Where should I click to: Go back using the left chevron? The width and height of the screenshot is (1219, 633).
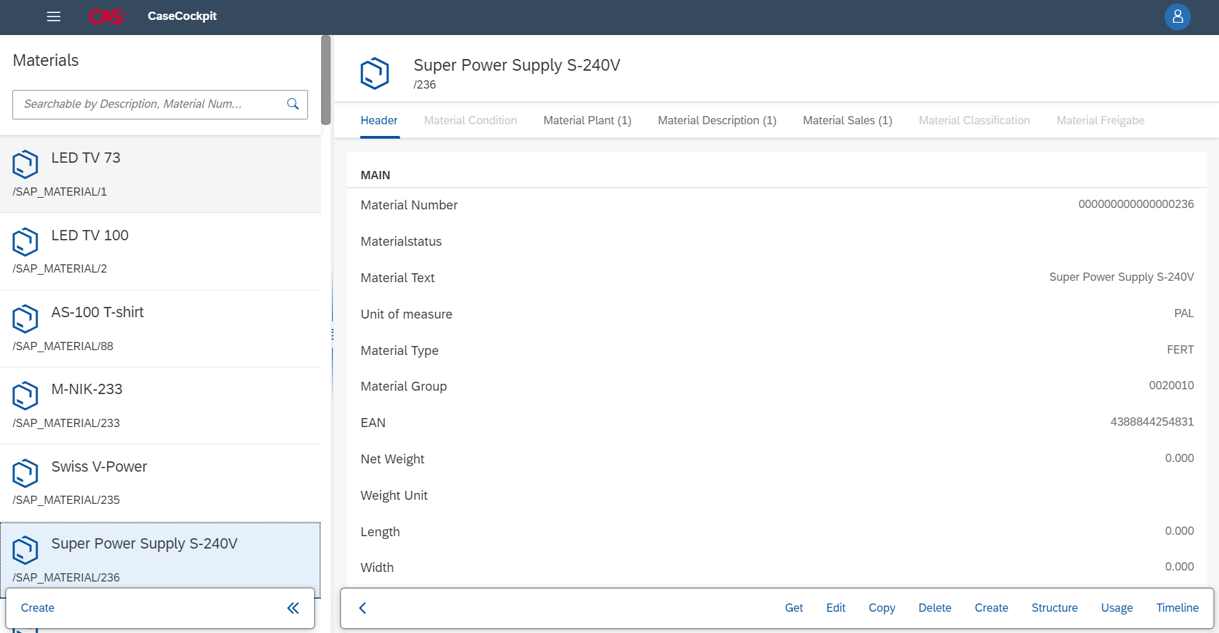click(362, 608)
